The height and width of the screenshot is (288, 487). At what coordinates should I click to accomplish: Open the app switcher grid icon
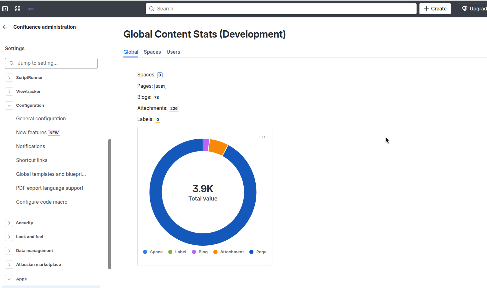18,9
